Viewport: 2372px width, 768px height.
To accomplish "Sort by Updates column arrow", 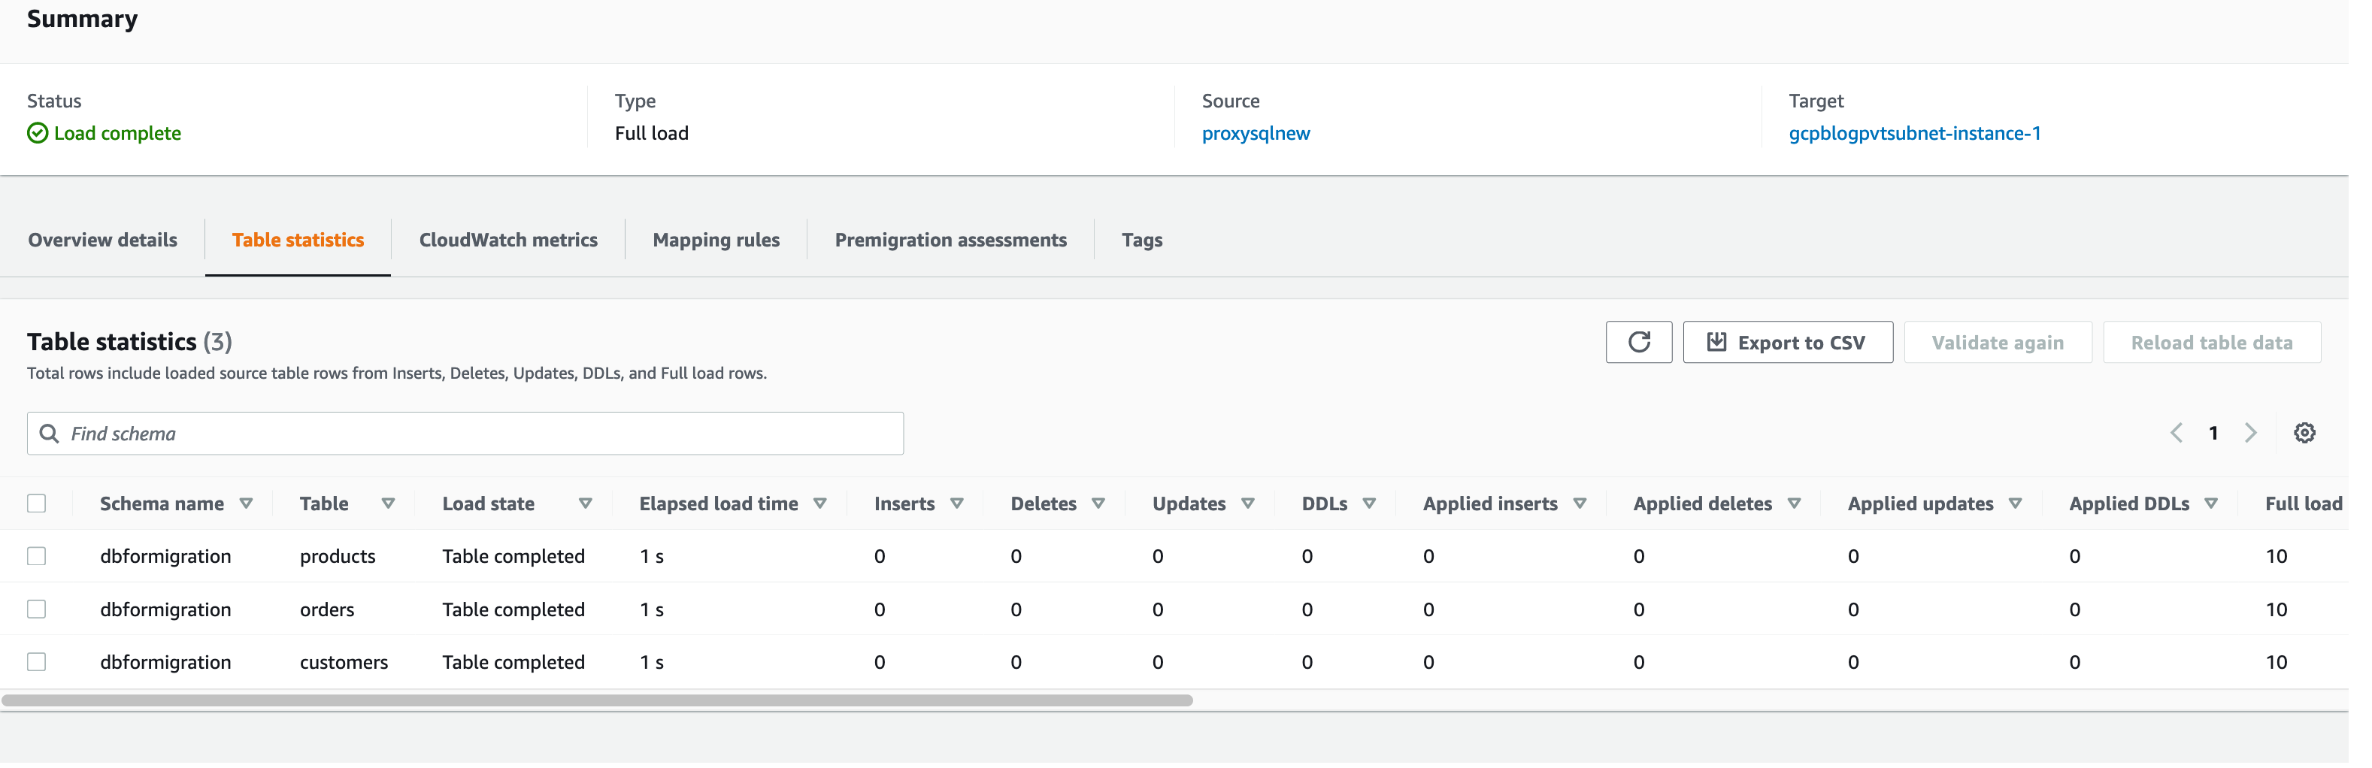I will [1259, 508].
